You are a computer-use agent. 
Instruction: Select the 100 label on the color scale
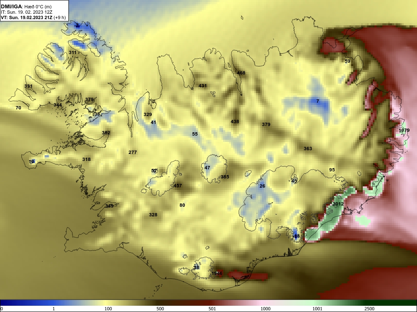click(x=108, y=309)
